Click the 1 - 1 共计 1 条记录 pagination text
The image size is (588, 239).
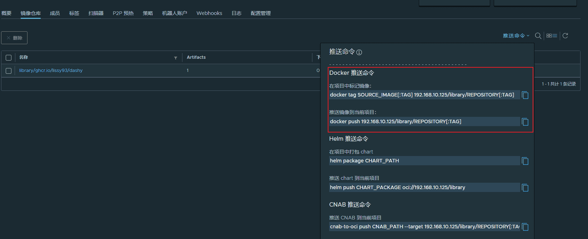(x=559, y=84)
